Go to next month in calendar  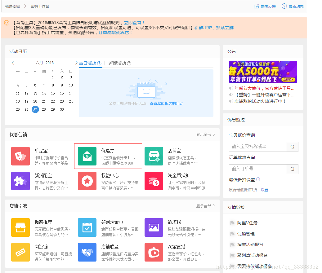(76, 63)
